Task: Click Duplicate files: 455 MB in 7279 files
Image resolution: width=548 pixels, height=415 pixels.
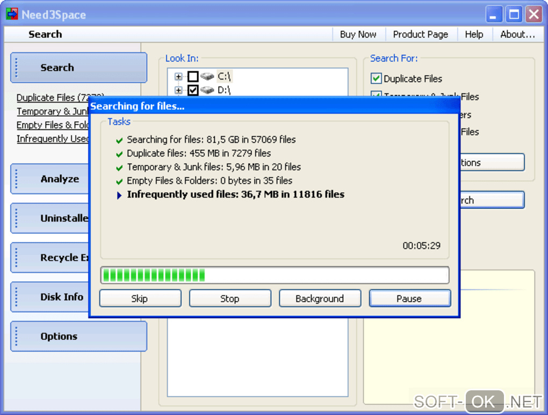Action: 198,154
